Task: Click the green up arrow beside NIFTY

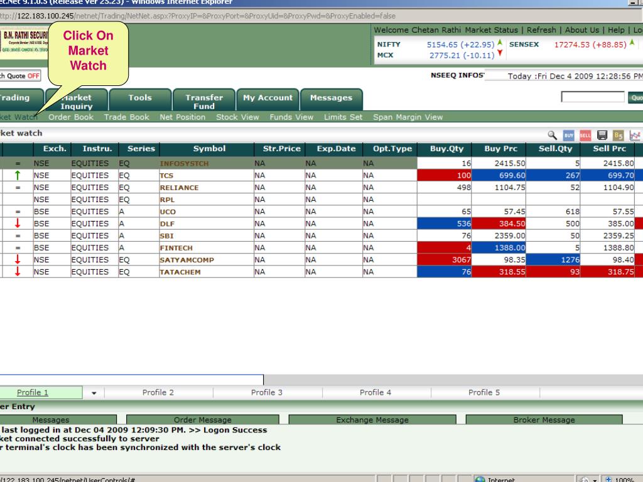Action: pos(500,42)
